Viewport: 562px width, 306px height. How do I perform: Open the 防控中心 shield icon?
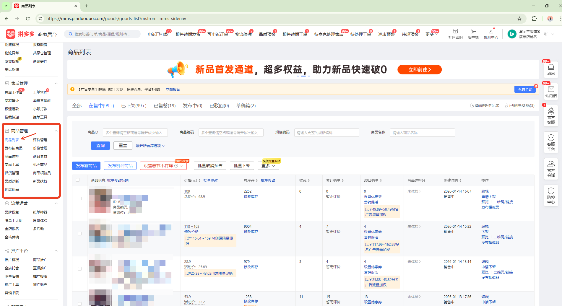tap(551, 195)
